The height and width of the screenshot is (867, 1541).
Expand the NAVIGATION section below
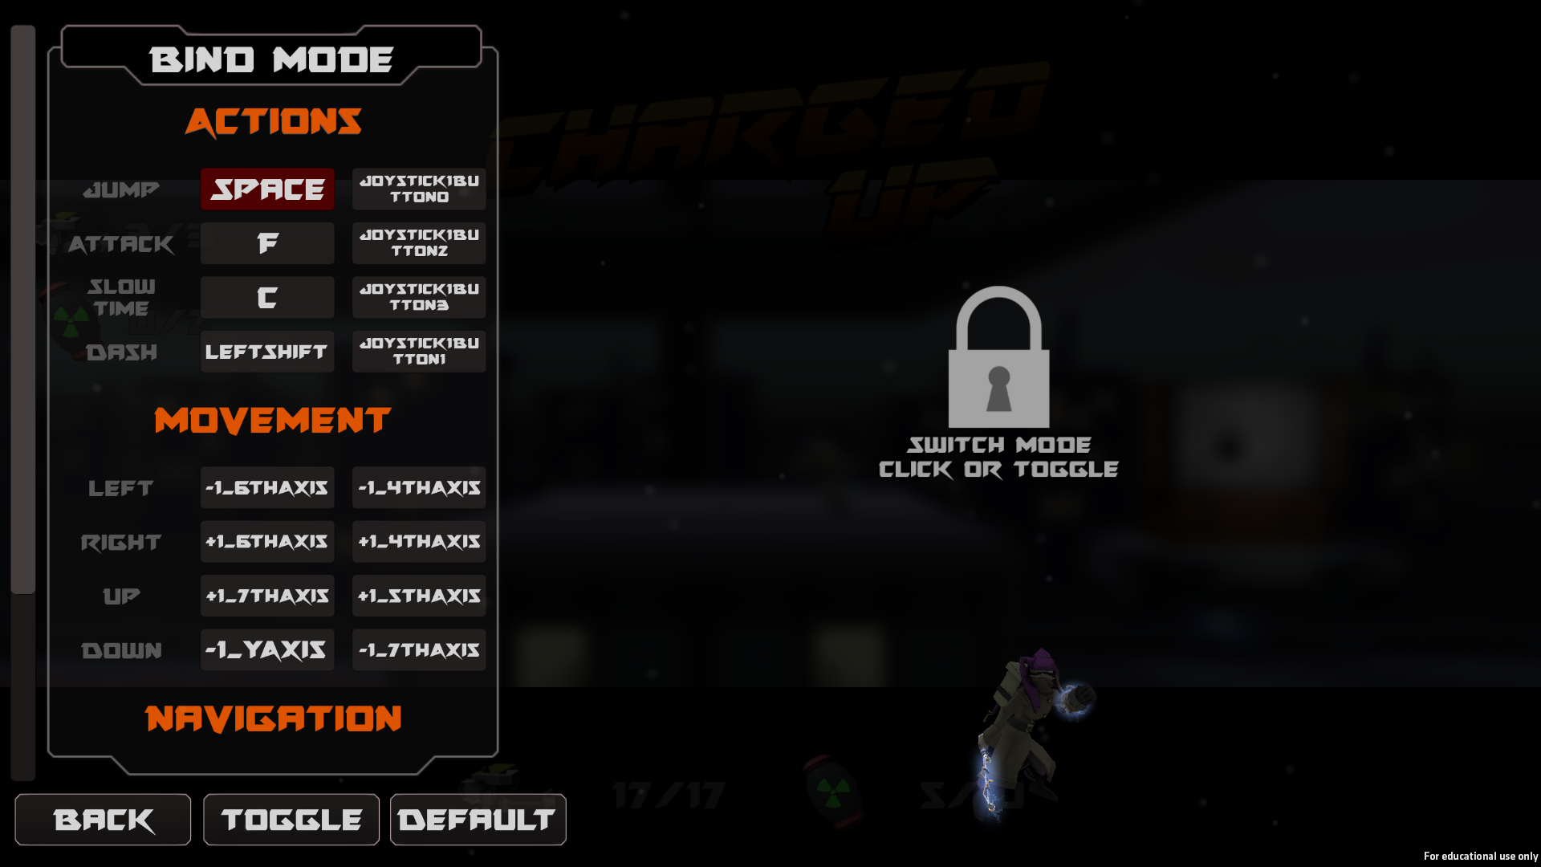coord(273,718)
